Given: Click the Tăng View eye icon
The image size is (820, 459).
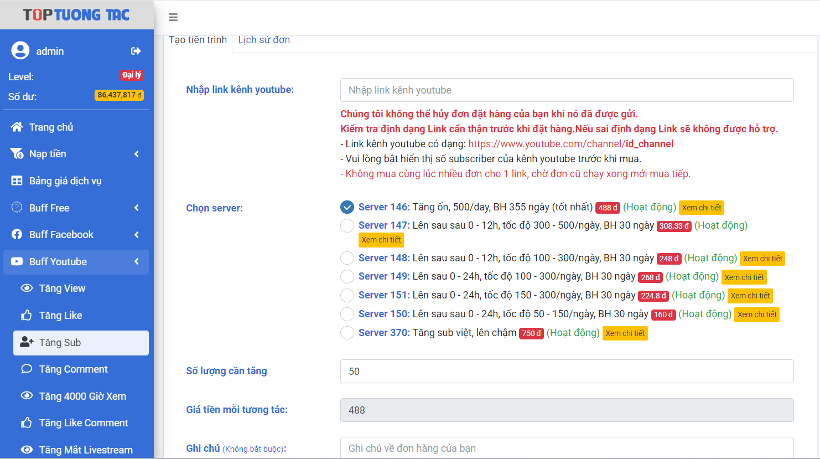Looking at the screenshot, I should tap(27, 288).
